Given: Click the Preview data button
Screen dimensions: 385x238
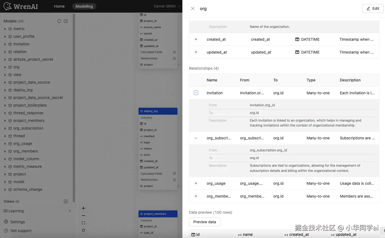Looking at the screenshot, I should 205,222.
